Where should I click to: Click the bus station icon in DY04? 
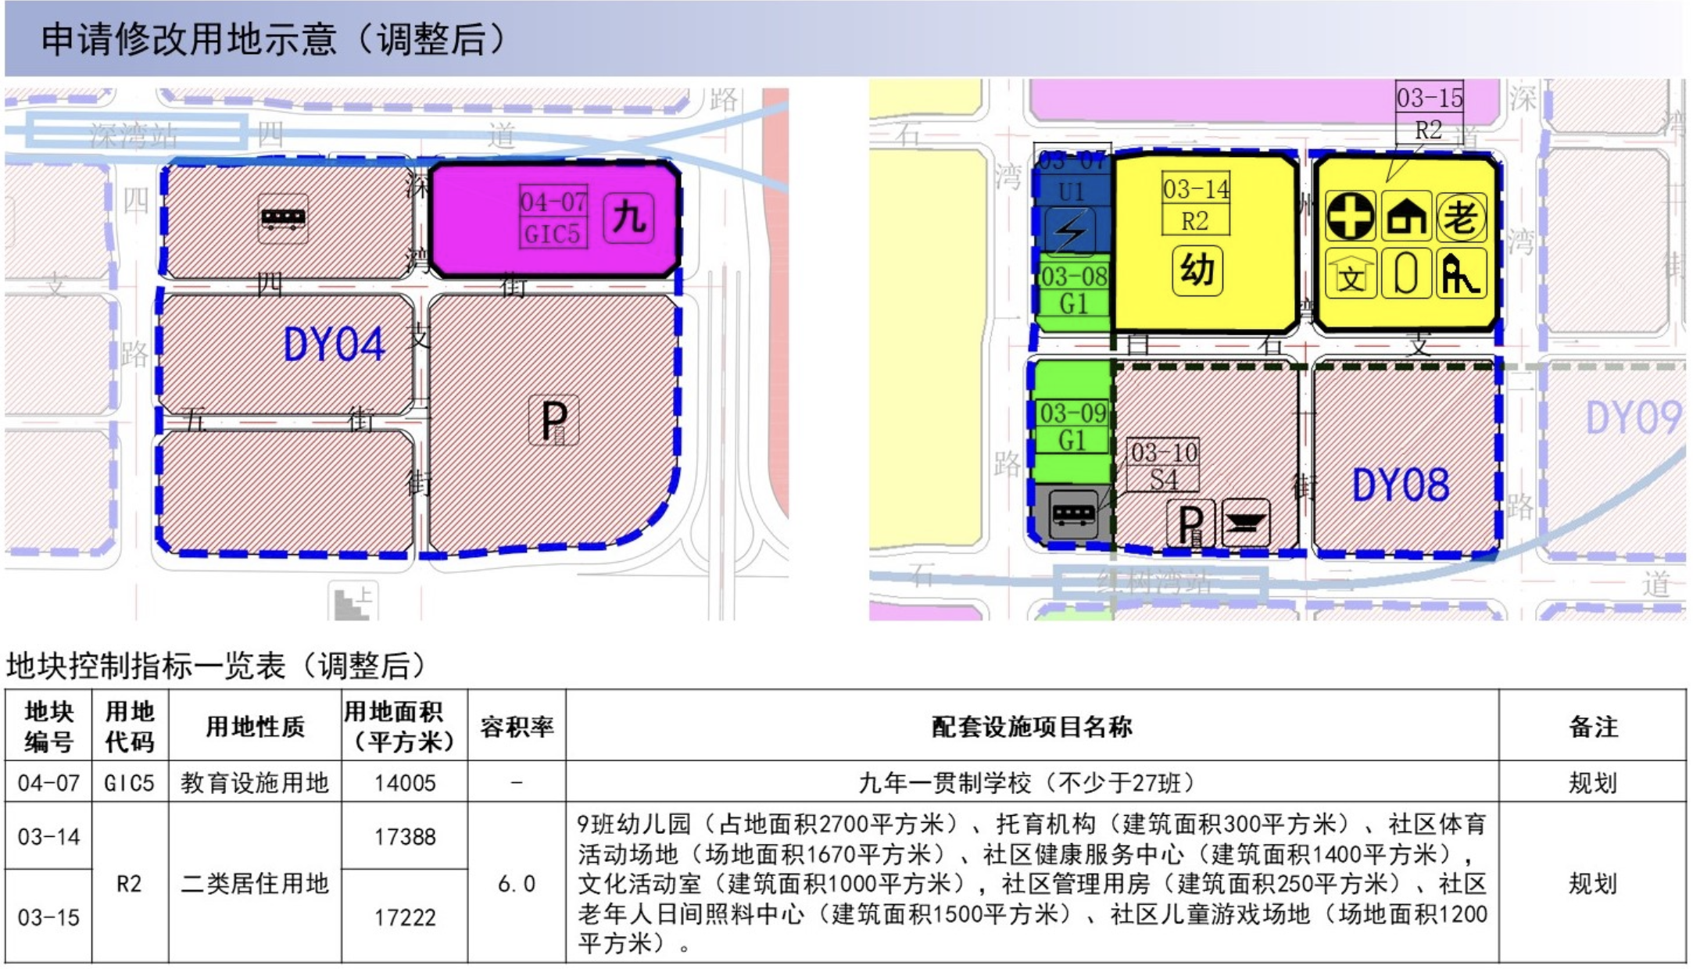pos(283,218)
